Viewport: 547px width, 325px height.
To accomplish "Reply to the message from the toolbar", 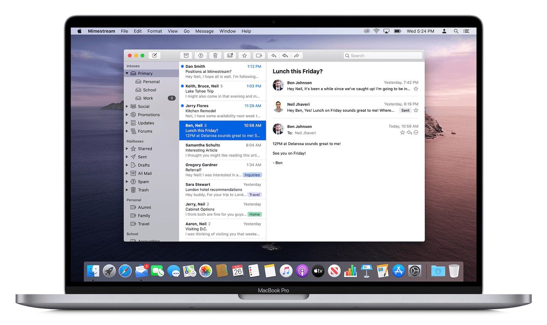I will 274,55.
